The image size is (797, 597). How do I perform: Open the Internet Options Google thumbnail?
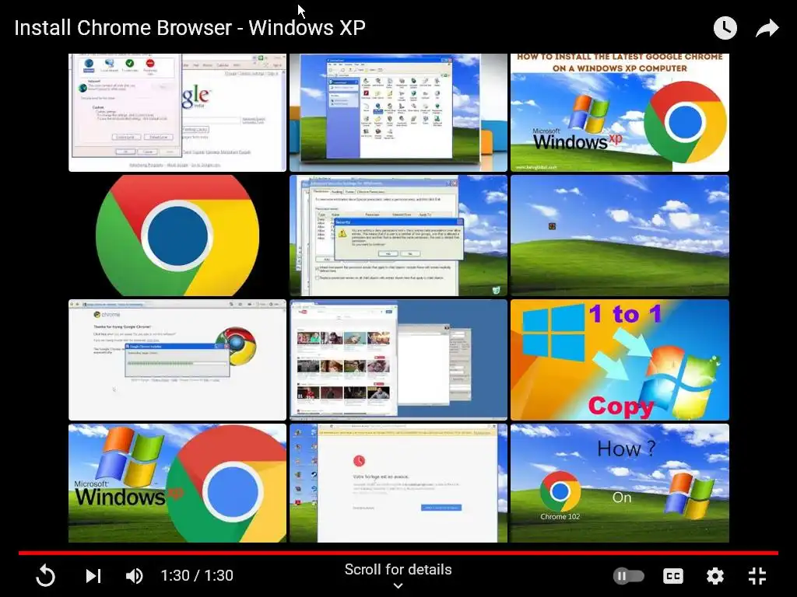point(177,113)
